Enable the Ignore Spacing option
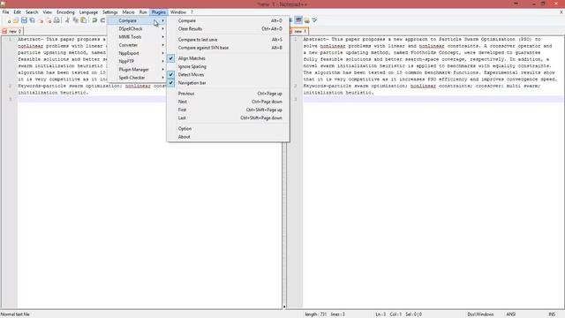The height and width of the screenshot is (318, 565). [228, 67]
